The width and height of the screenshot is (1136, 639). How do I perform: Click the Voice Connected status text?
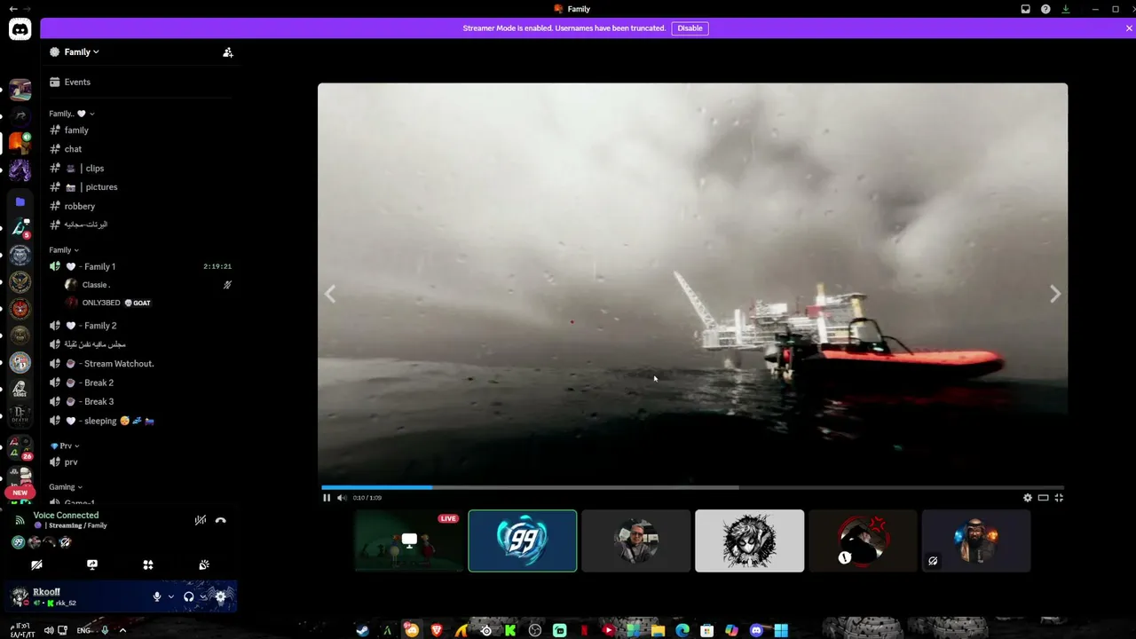(x=66, y=515)
